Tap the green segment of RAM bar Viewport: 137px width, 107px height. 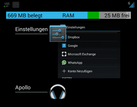pyautogui.click(x=93, y=15)
